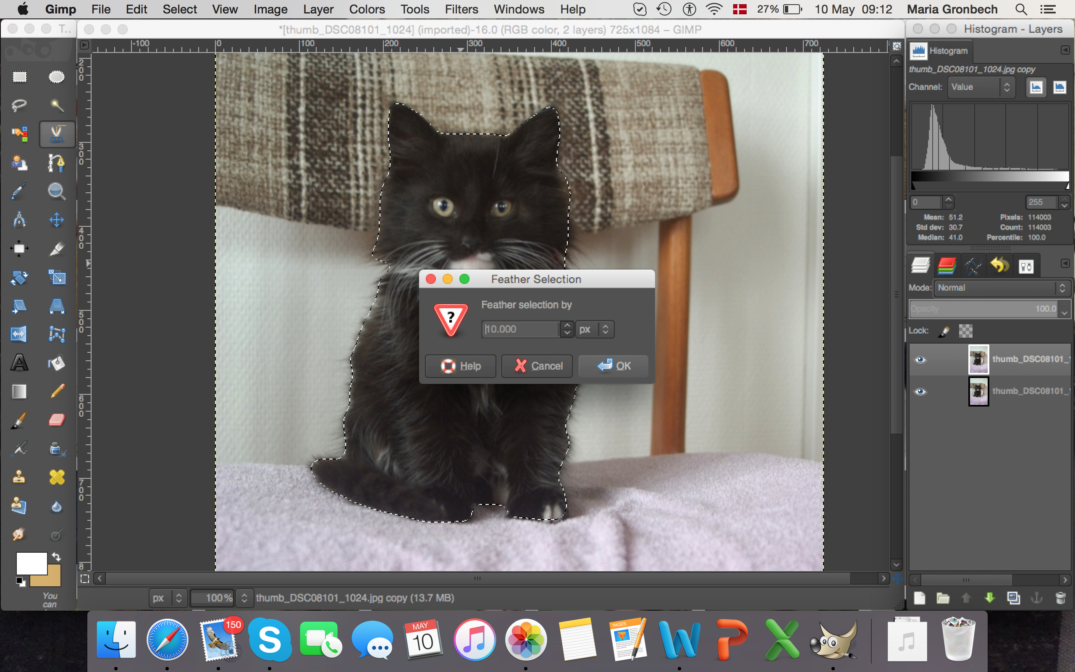The height and width of the screenshot is (672, 1075).
Task: Confirm the feather selection with OK
Action: tap(614, 366)
